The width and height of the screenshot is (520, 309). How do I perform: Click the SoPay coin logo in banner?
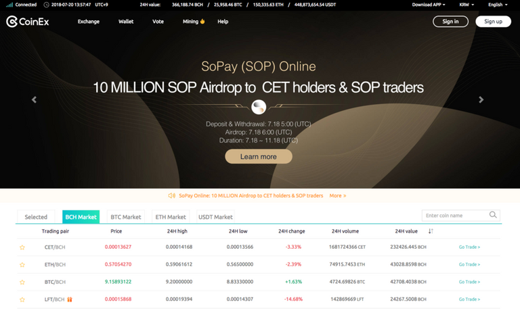coord(259,107)
